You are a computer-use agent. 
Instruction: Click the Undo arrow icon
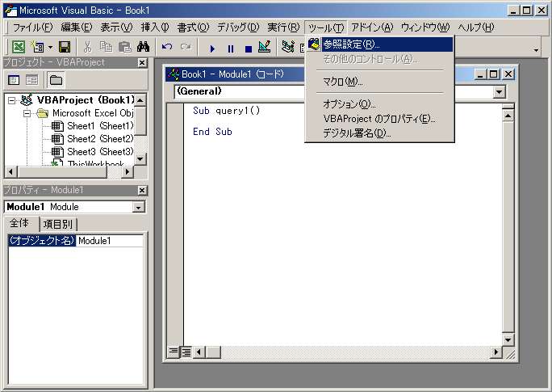click(167, 47)
